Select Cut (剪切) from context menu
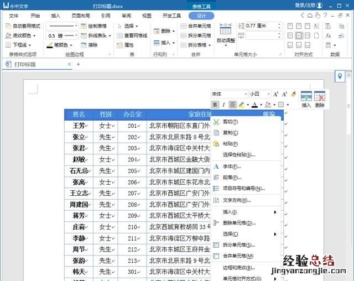Screen dimensions: 354x281 click(230, 122)
